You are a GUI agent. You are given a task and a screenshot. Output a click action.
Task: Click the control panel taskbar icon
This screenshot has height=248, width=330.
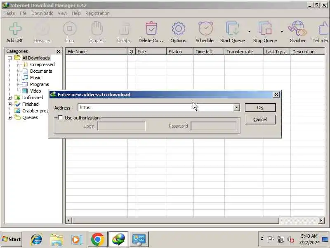click(x=139, y=239)
